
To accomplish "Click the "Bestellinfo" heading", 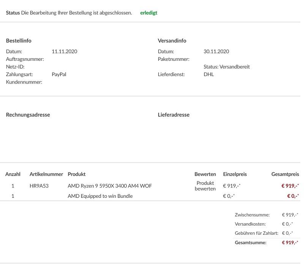I will pyautogui.click(x=19, y=41).
